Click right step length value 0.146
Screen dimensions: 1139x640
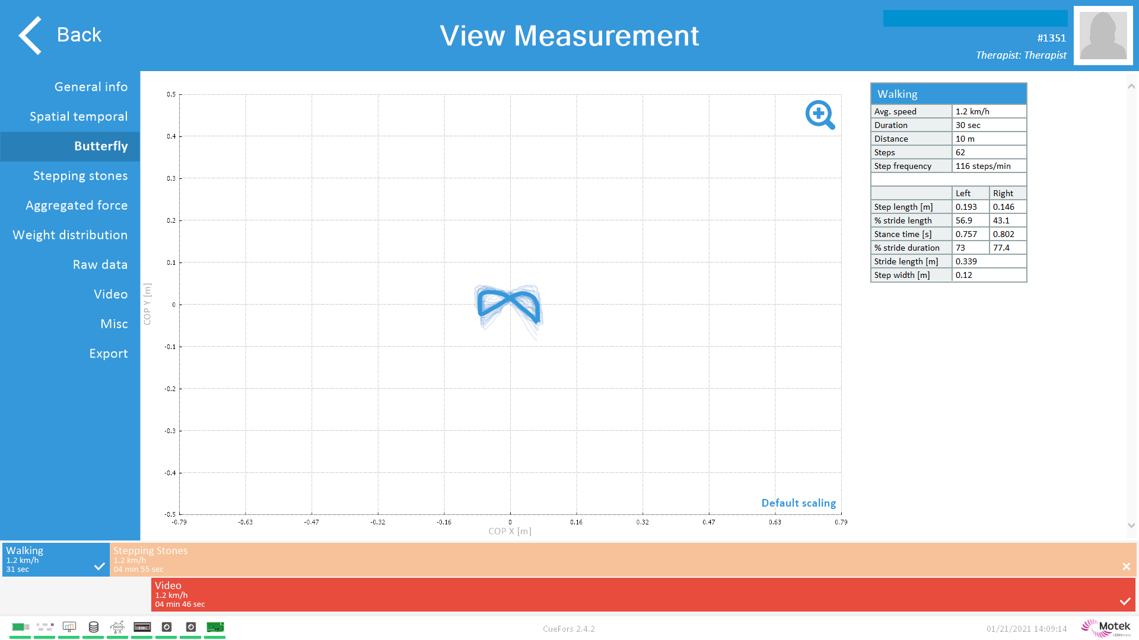1008,207
